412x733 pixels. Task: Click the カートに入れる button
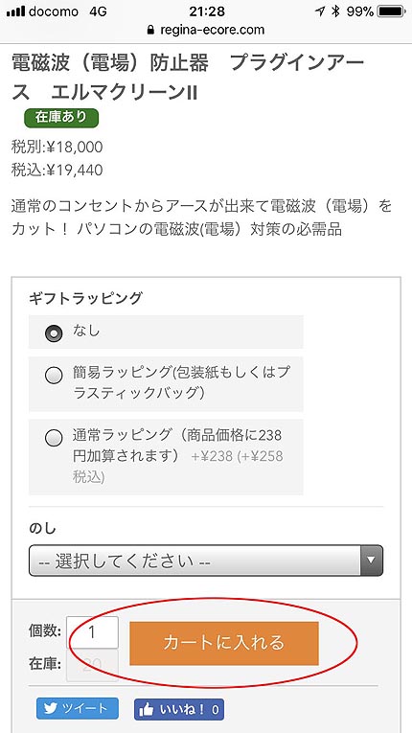(224, 643)
